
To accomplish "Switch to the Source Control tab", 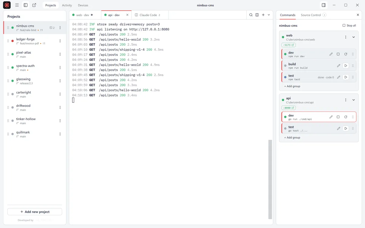I will click(311, 15).
